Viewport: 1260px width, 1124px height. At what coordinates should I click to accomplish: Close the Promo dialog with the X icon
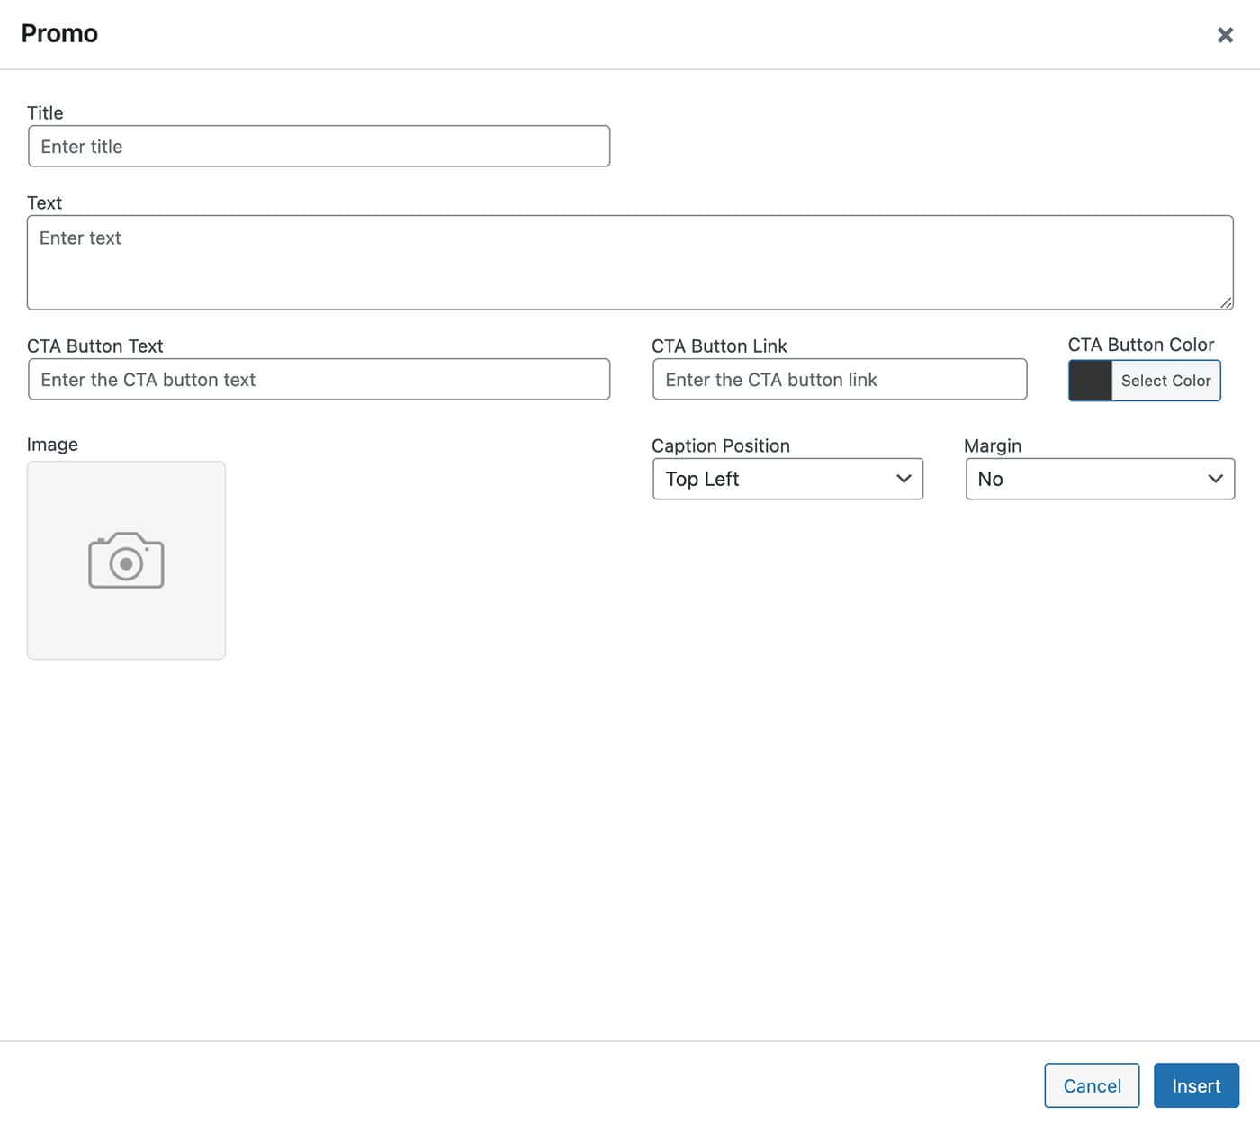[1225, 35]
